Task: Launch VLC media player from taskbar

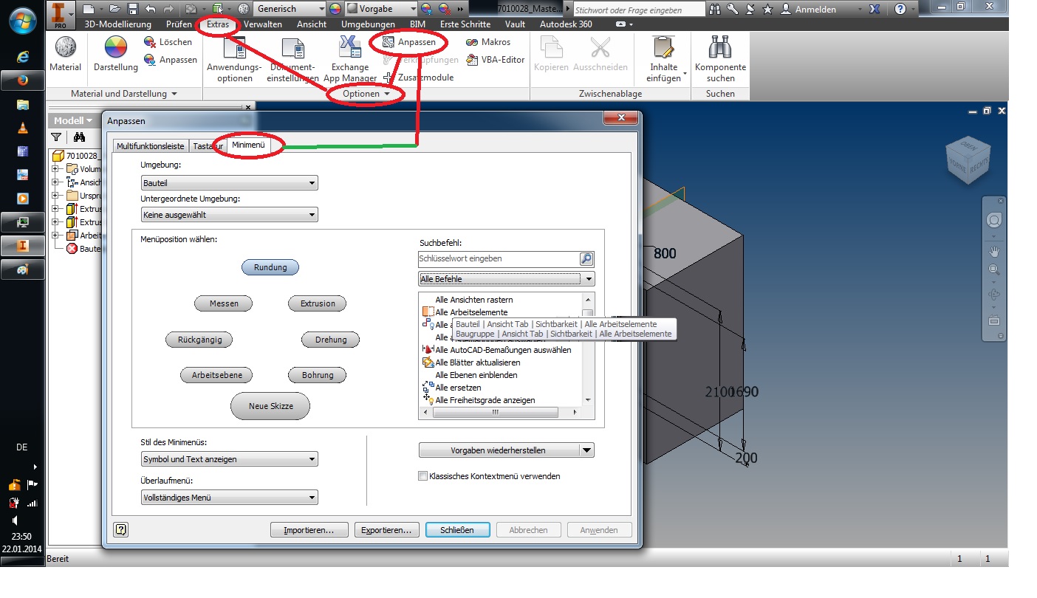Action: tap(23, 128)
